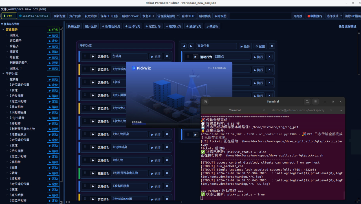Delete the 1判断是否拿走礼物 row with X icon
Image resolution: width=361 pixels, height=204 pixels.
[x=167, y=173]
